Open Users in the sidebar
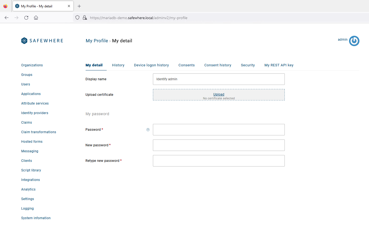This screenshot has width=369, height=244. coord(26,84)
